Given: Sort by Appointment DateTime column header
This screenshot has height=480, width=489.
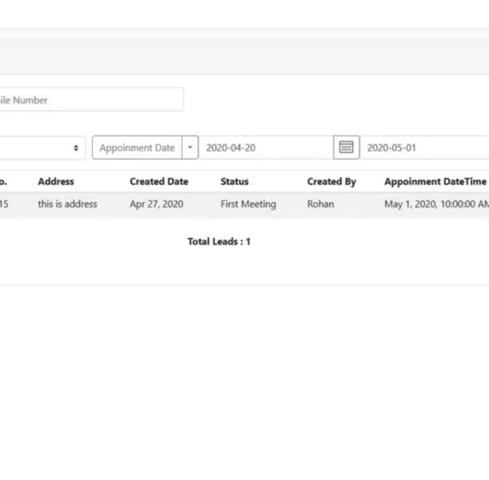Looking at the screenshot, I should click(x=434, y=182).
